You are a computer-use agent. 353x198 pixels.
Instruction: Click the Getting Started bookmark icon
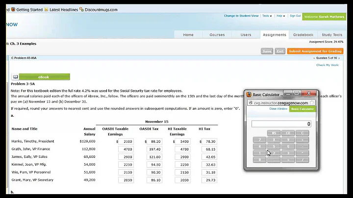click(x=13, y=9)
